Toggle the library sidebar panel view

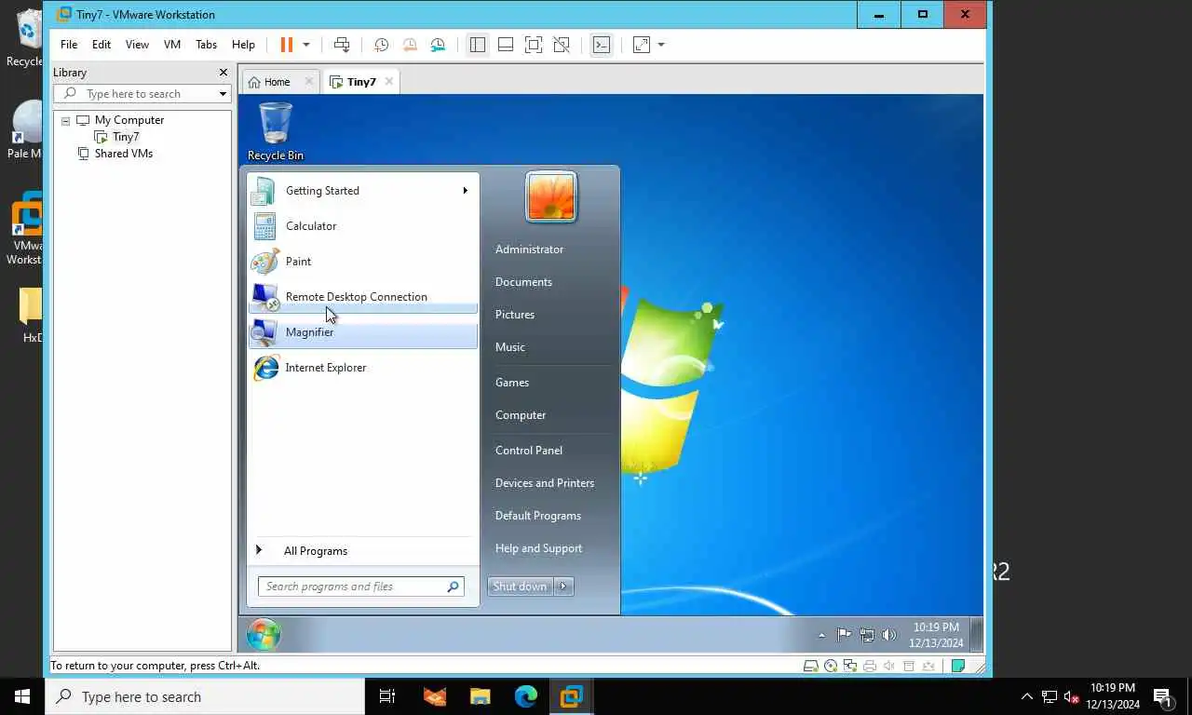coord(478,45)
